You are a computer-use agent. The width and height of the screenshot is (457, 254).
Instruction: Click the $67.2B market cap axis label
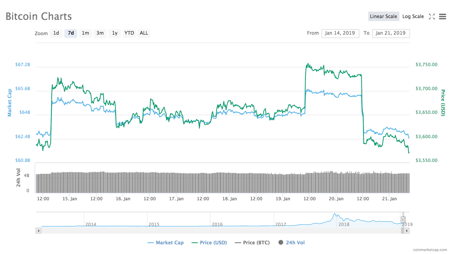click(x=23, y=65)
